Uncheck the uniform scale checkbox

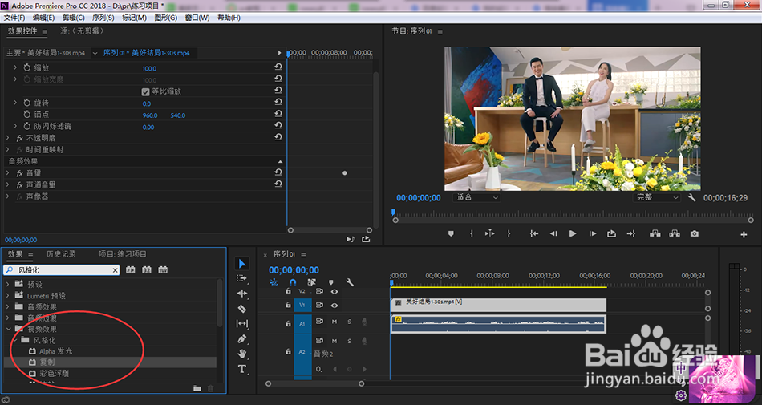pyautogui.click(x=145, y=91)
